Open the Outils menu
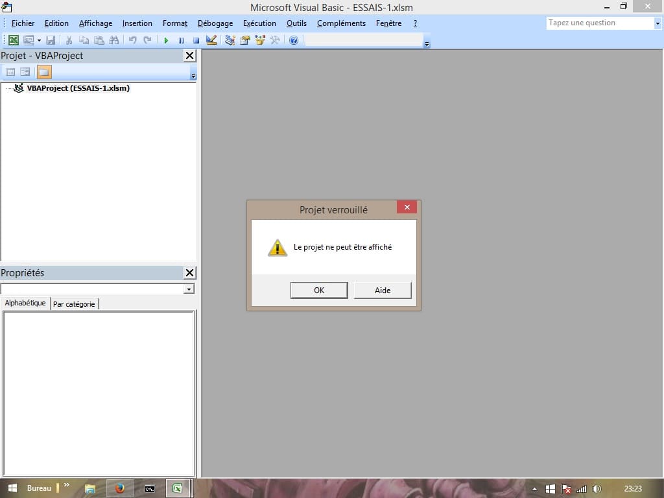Screen dimensions: 664x498 [296, 23]
